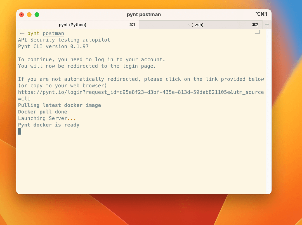Click the prompt corner mark before pynt
302x225 pixels.
(x=21, y=33)
